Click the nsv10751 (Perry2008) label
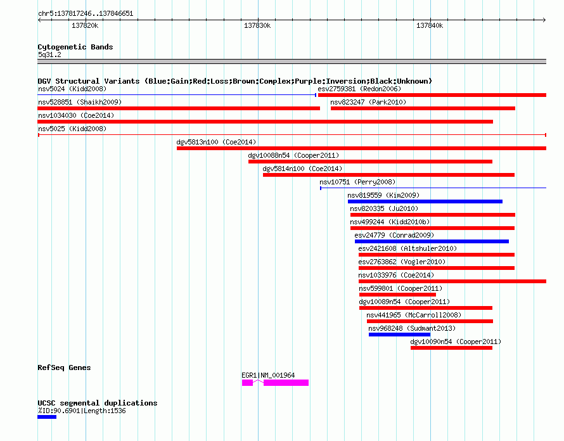The image size is (564, 441). [357, 182]
